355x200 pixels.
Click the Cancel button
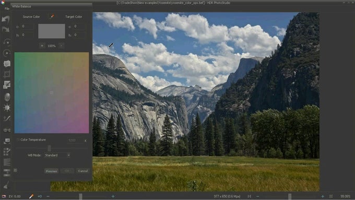tap(82, 171)
